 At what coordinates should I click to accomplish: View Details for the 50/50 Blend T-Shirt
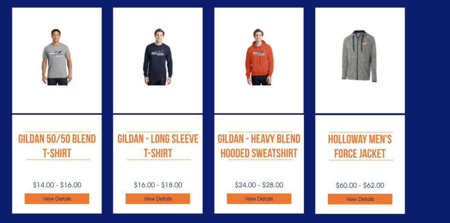[57, 198]
